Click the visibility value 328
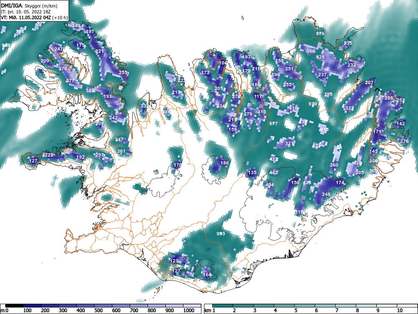 [x=320, y=57]
